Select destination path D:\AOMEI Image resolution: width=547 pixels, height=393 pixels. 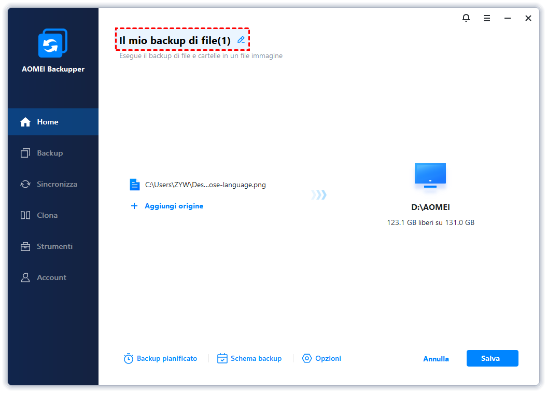(430, 207)
